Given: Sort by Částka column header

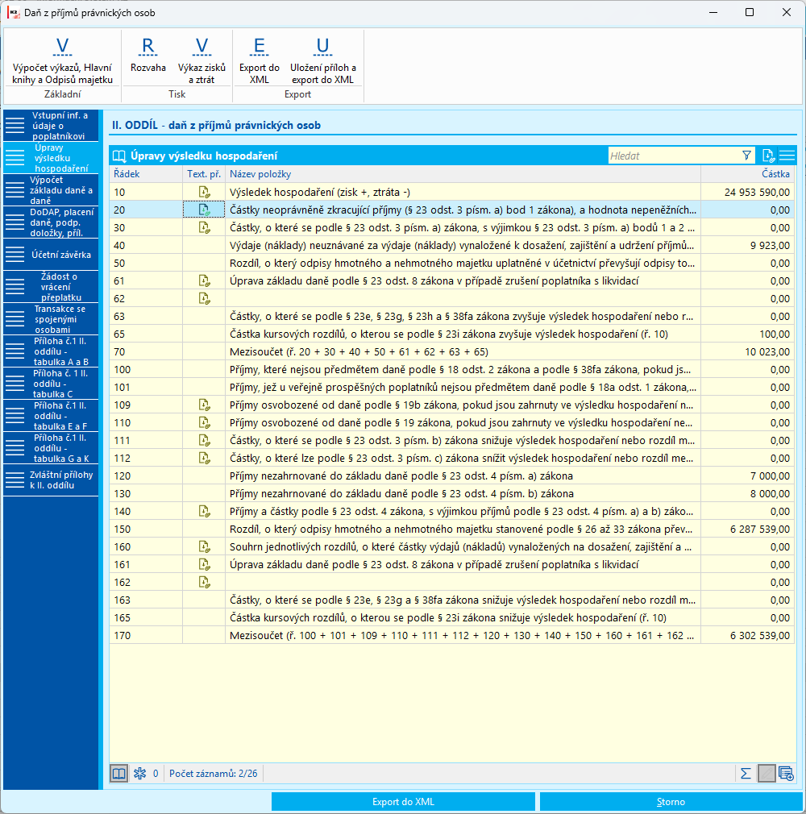Looking at the screenshot, I should [x=748, y=174].
